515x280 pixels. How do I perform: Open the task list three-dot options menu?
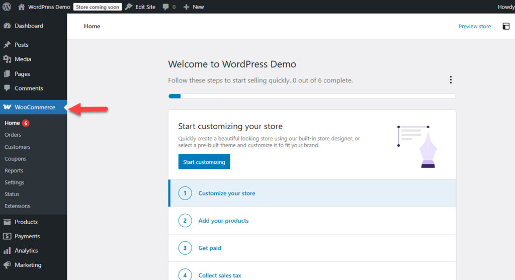[x=451, y=80]
